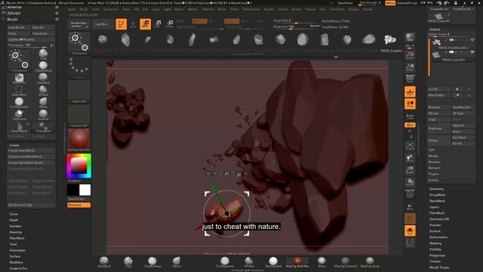Image resolution: width=483 pixels, height=272 pixels.
Task: Click the Load Brush button
Action: pos(18,27)
